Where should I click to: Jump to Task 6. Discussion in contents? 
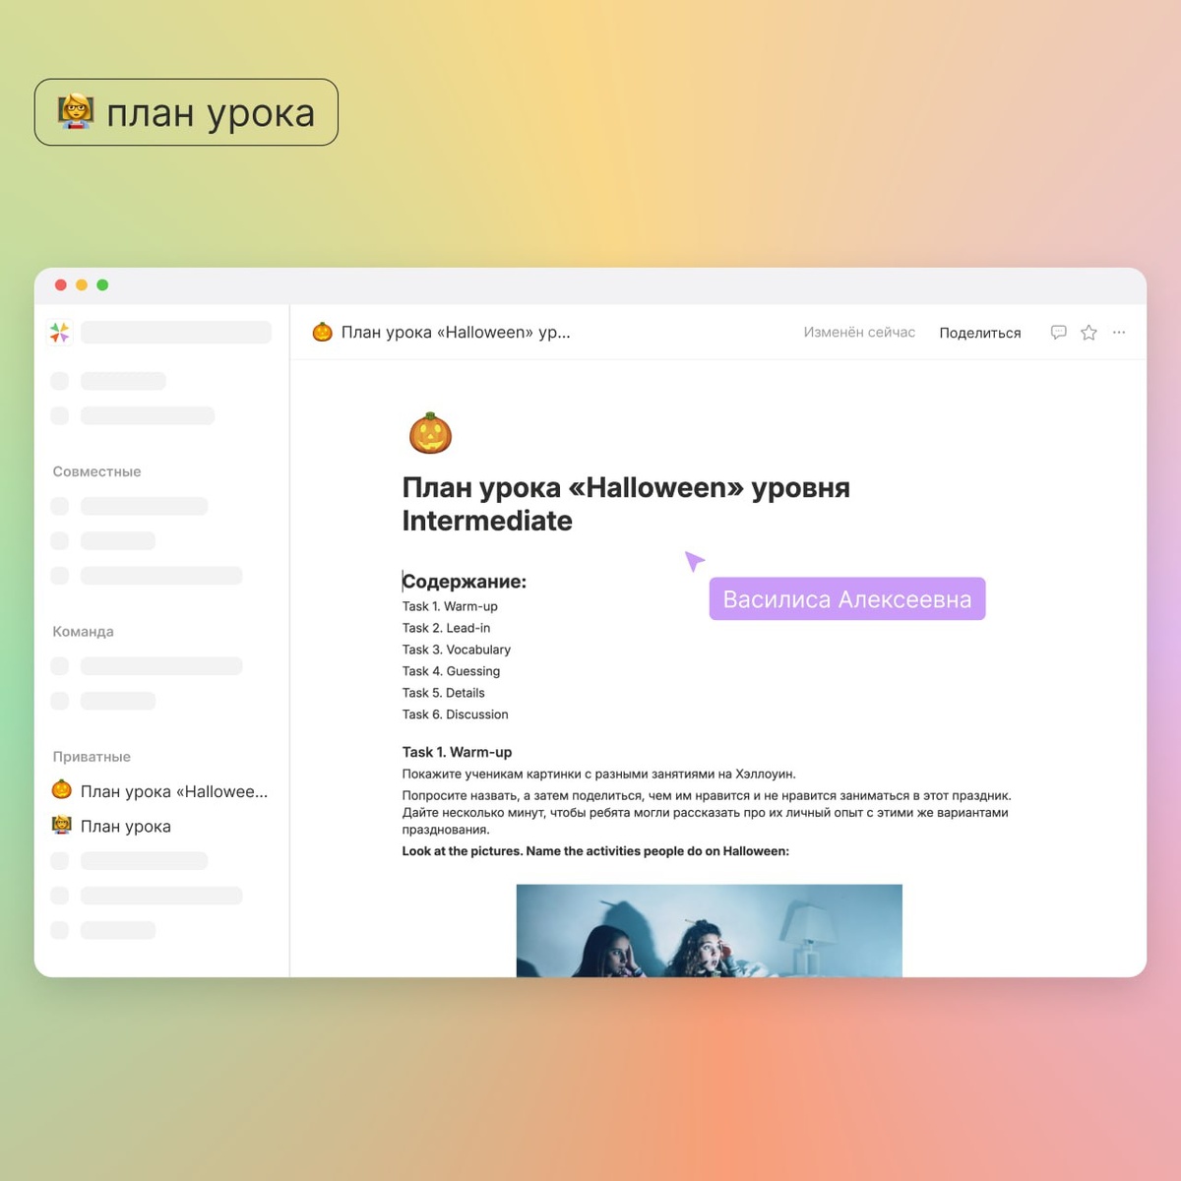pyautogui.click(x=456, y=715)
